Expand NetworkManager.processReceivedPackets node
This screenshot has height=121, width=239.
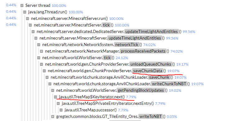click(x=41, y=51)
